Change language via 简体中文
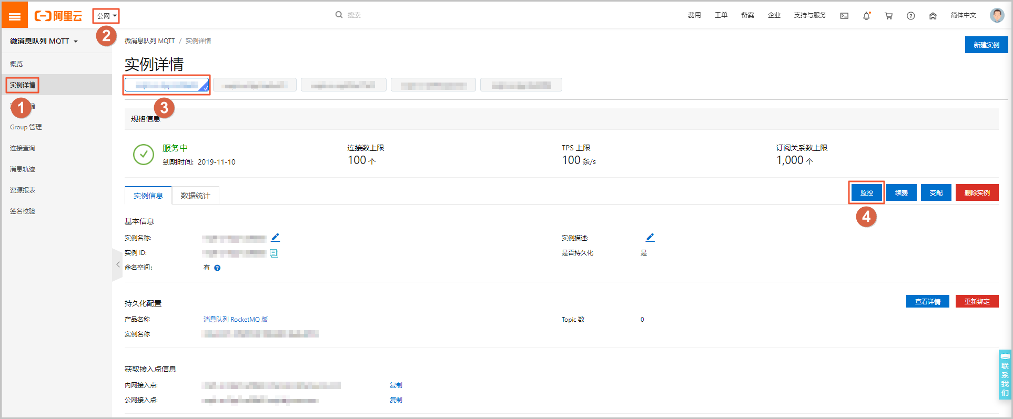This screenshot has height=419, width=1013. click(x=963, y=15)
